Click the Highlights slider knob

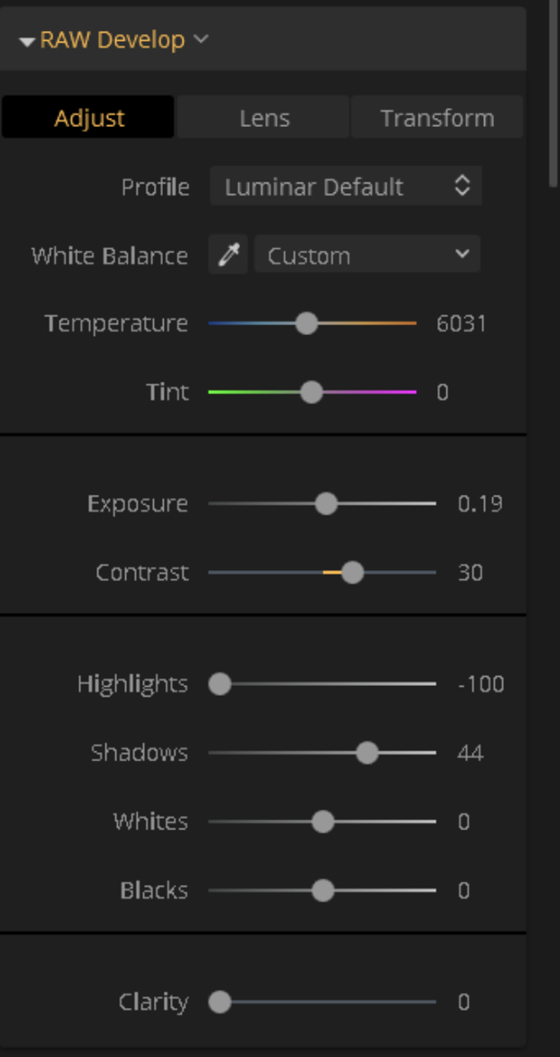coord(220,684)
